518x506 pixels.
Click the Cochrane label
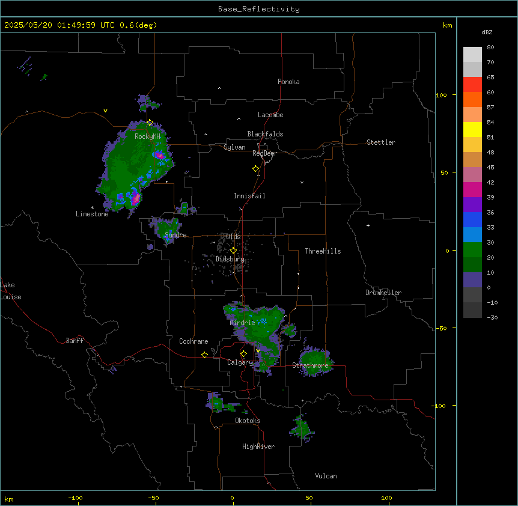point(193,341)
